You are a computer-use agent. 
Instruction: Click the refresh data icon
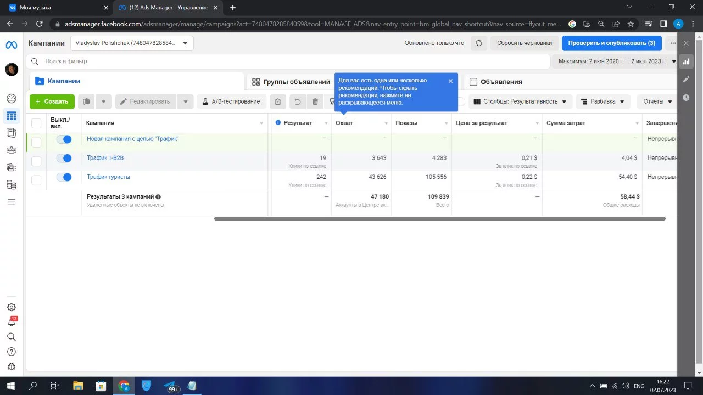pos(479,43)
